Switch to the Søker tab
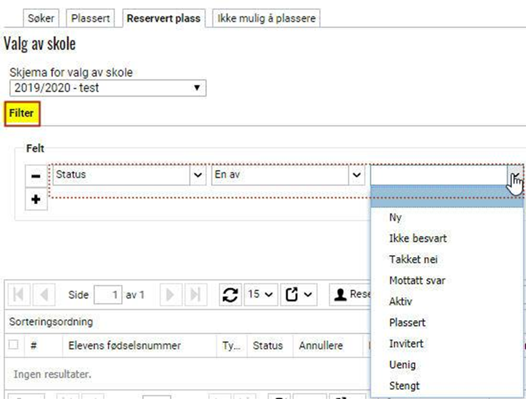The image size is (526, 399). click(x=42, y=18)
